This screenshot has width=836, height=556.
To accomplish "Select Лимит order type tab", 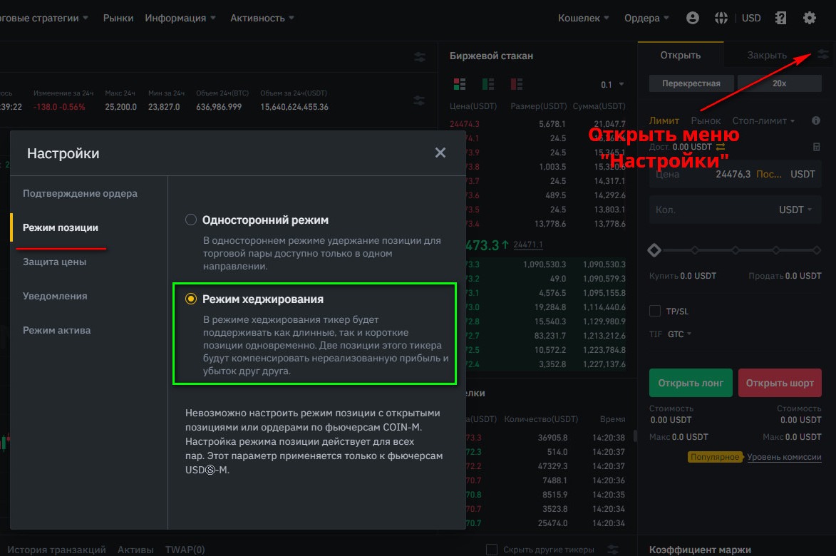I will click(x=664, y=120).
